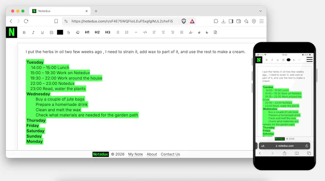The width and height of the screenshot is (325, 181).
Task: Undo the last edit
Action: tap(199, 32)
